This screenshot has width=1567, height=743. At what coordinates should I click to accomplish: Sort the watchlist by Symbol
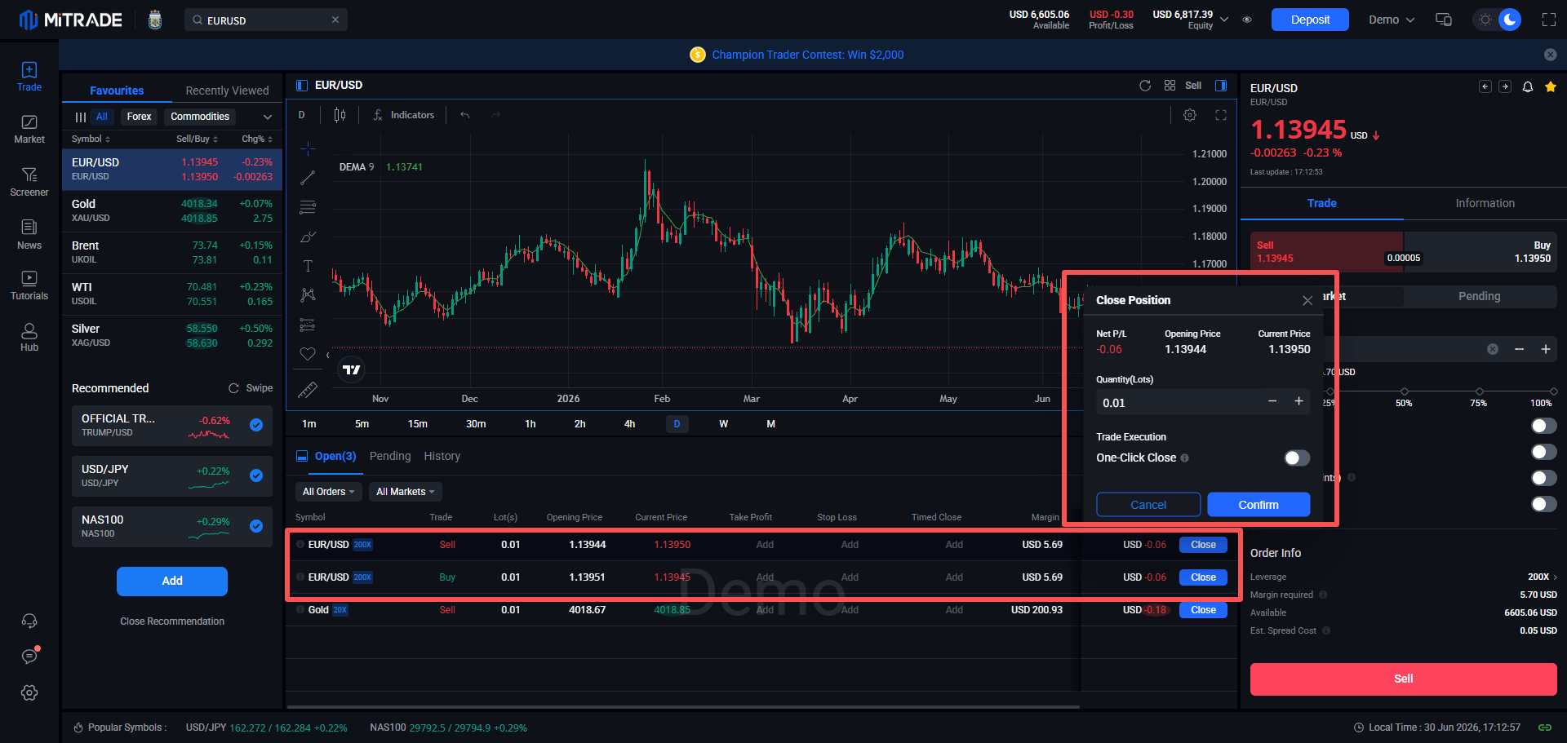pyautogui.click(x=91, y=139)
